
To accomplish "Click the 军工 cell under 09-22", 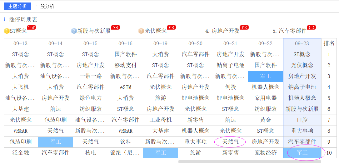I will click(266, 76).
